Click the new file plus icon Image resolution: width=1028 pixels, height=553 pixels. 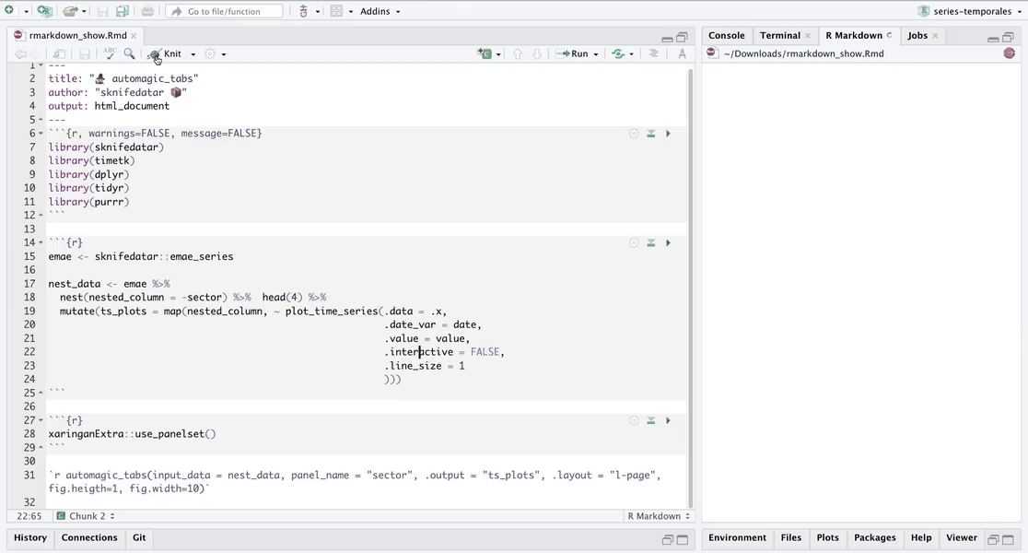(x=9, y=11)
